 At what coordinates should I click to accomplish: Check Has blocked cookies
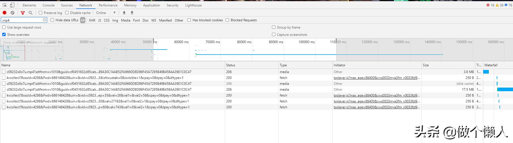189,20
